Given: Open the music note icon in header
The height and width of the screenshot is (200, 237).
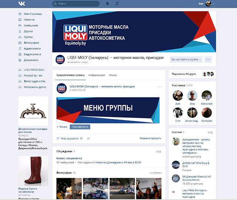Looking at the screenshot, I should tap(117, 4).
